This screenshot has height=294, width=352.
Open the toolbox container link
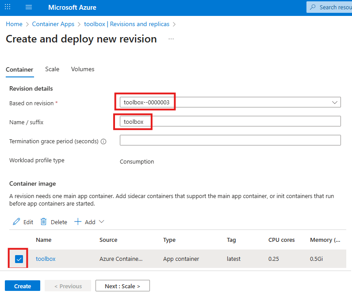coord(46,259)
